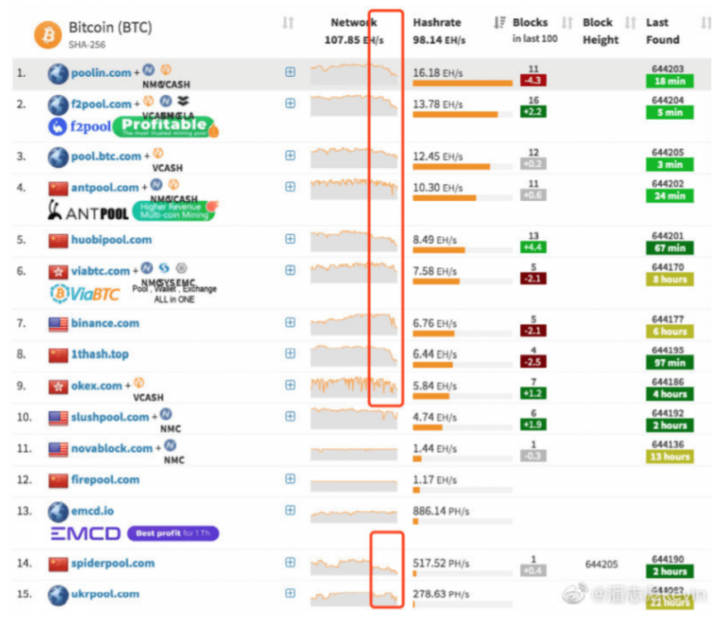Click the hashrate bar under 4.74 EH/s
724x625 pixels.
pyautogui.click(x=427, y=427)
